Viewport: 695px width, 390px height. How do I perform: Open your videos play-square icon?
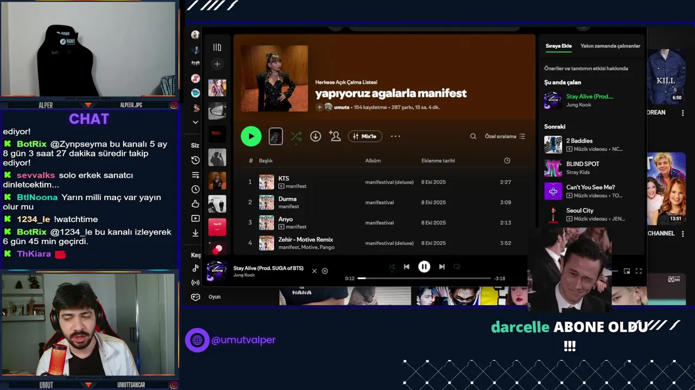[195, 218]
